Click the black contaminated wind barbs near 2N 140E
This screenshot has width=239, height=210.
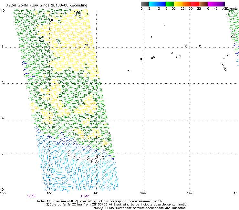85,157
